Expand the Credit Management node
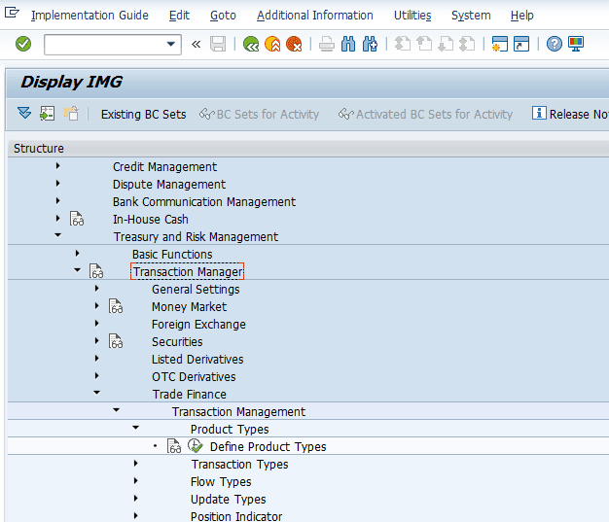609x522 pixels. (57, 166)
